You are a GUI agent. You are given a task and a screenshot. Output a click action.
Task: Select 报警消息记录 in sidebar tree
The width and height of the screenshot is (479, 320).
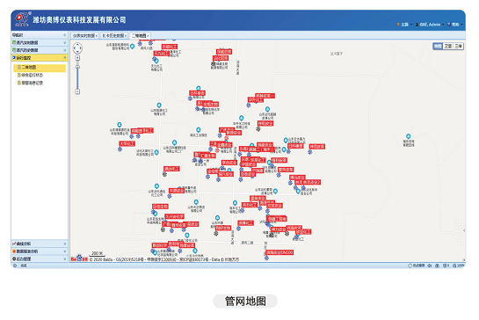click(32, 83)
